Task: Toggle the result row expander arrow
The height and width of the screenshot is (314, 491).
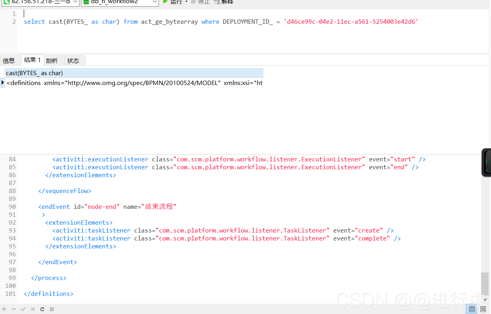Action: click(2, 83)
